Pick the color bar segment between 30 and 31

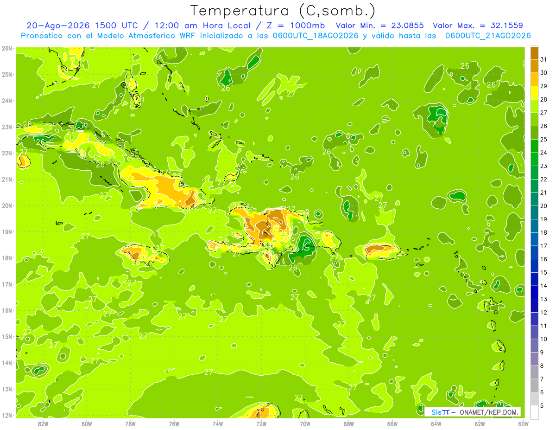point(534,66)
